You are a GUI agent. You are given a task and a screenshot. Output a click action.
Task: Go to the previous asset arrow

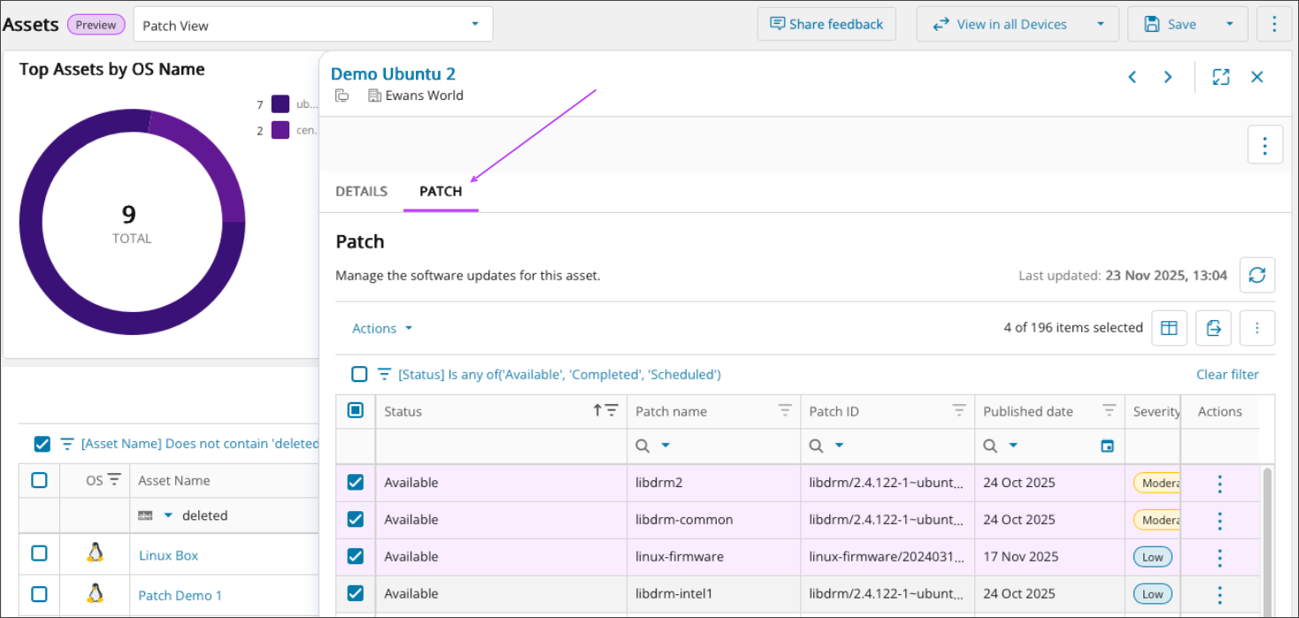coord(1132,77)
